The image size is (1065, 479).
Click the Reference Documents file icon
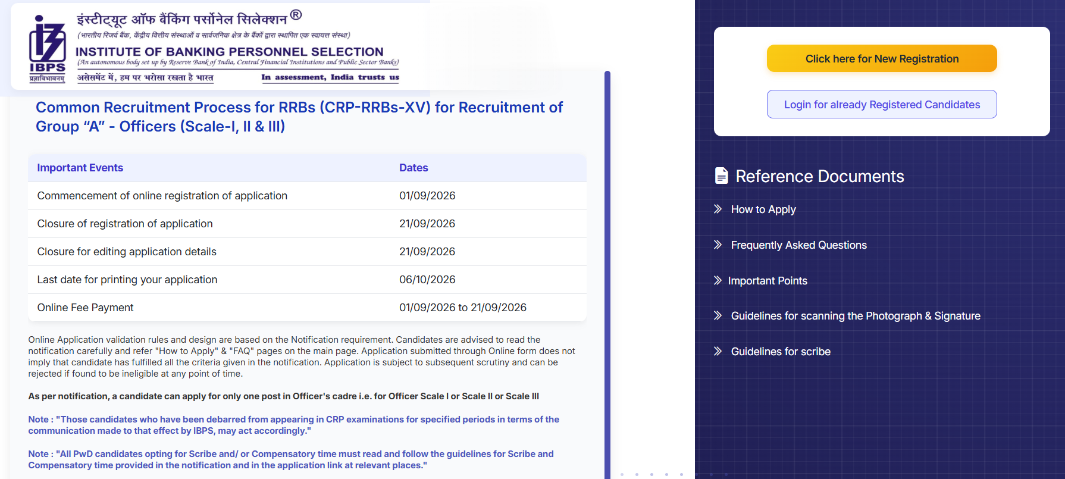click(721, 176)
